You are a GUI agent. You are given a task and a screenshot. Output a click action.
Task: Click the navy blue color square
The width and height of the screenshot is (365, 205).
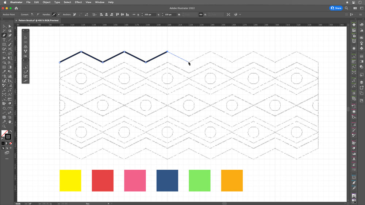click(x=167, y=180)
